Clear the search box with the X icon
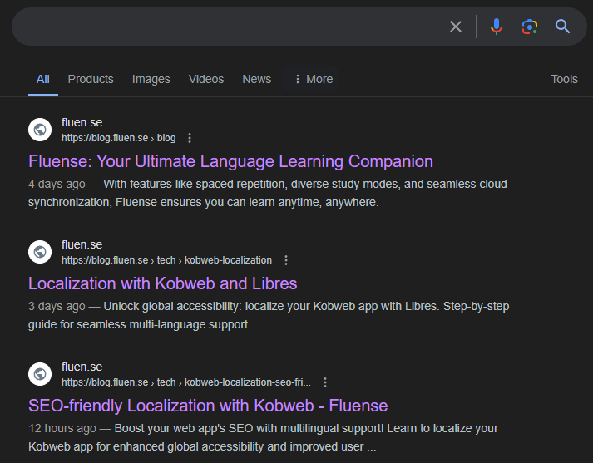The height and width of the screenshot is (463, 593). pos(456,27)
